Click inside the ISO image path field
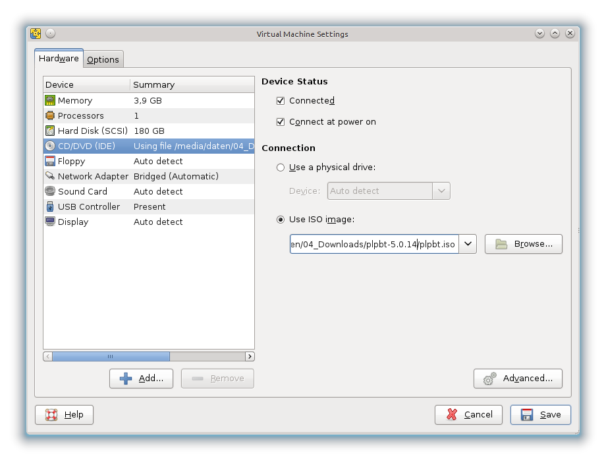Screen dimensions: 606x461 coord(373,244)
